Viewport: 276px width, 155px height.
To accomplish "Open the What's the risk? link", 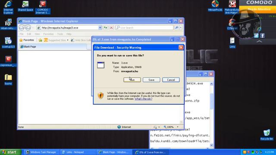I will (144, 99).
